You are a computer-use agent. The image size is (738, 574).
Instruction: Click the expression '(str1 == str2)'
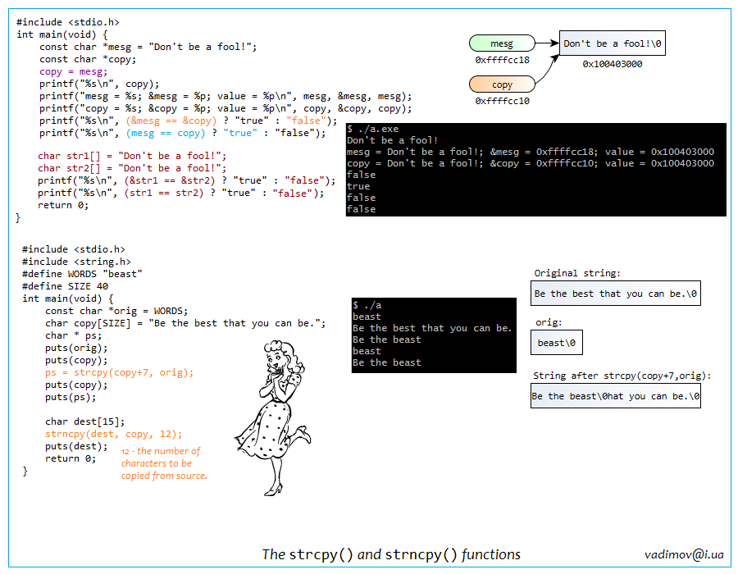pos(164,193)
